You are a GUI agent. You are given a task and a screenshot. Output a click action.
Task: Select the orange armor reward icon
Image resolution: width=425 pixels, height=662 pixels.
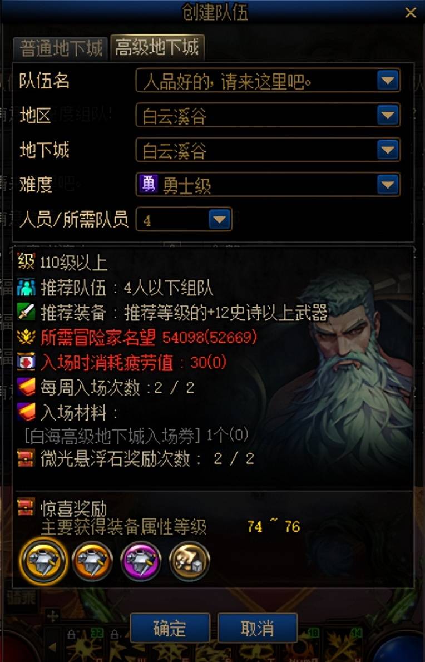click(x=92, y=561)
